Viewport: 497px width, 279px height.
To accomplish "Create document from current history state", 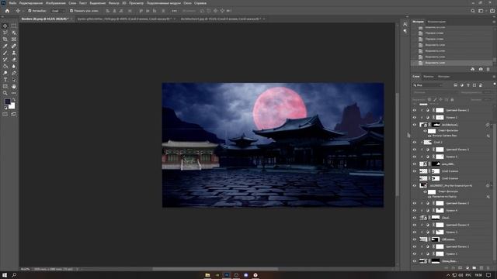I will pyautogui.click(x=473, y=69).
